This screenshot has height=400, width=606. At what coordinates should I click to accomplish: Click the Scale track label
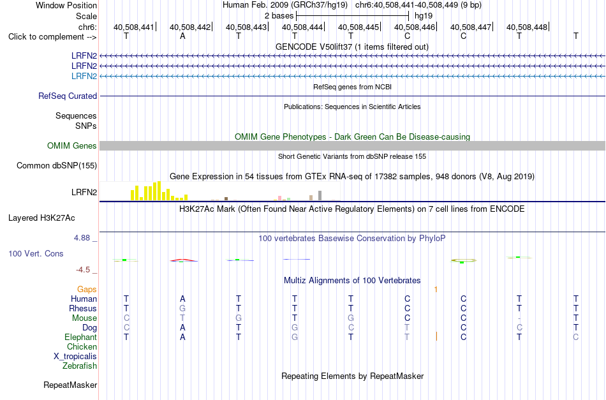tap(86, 16)
